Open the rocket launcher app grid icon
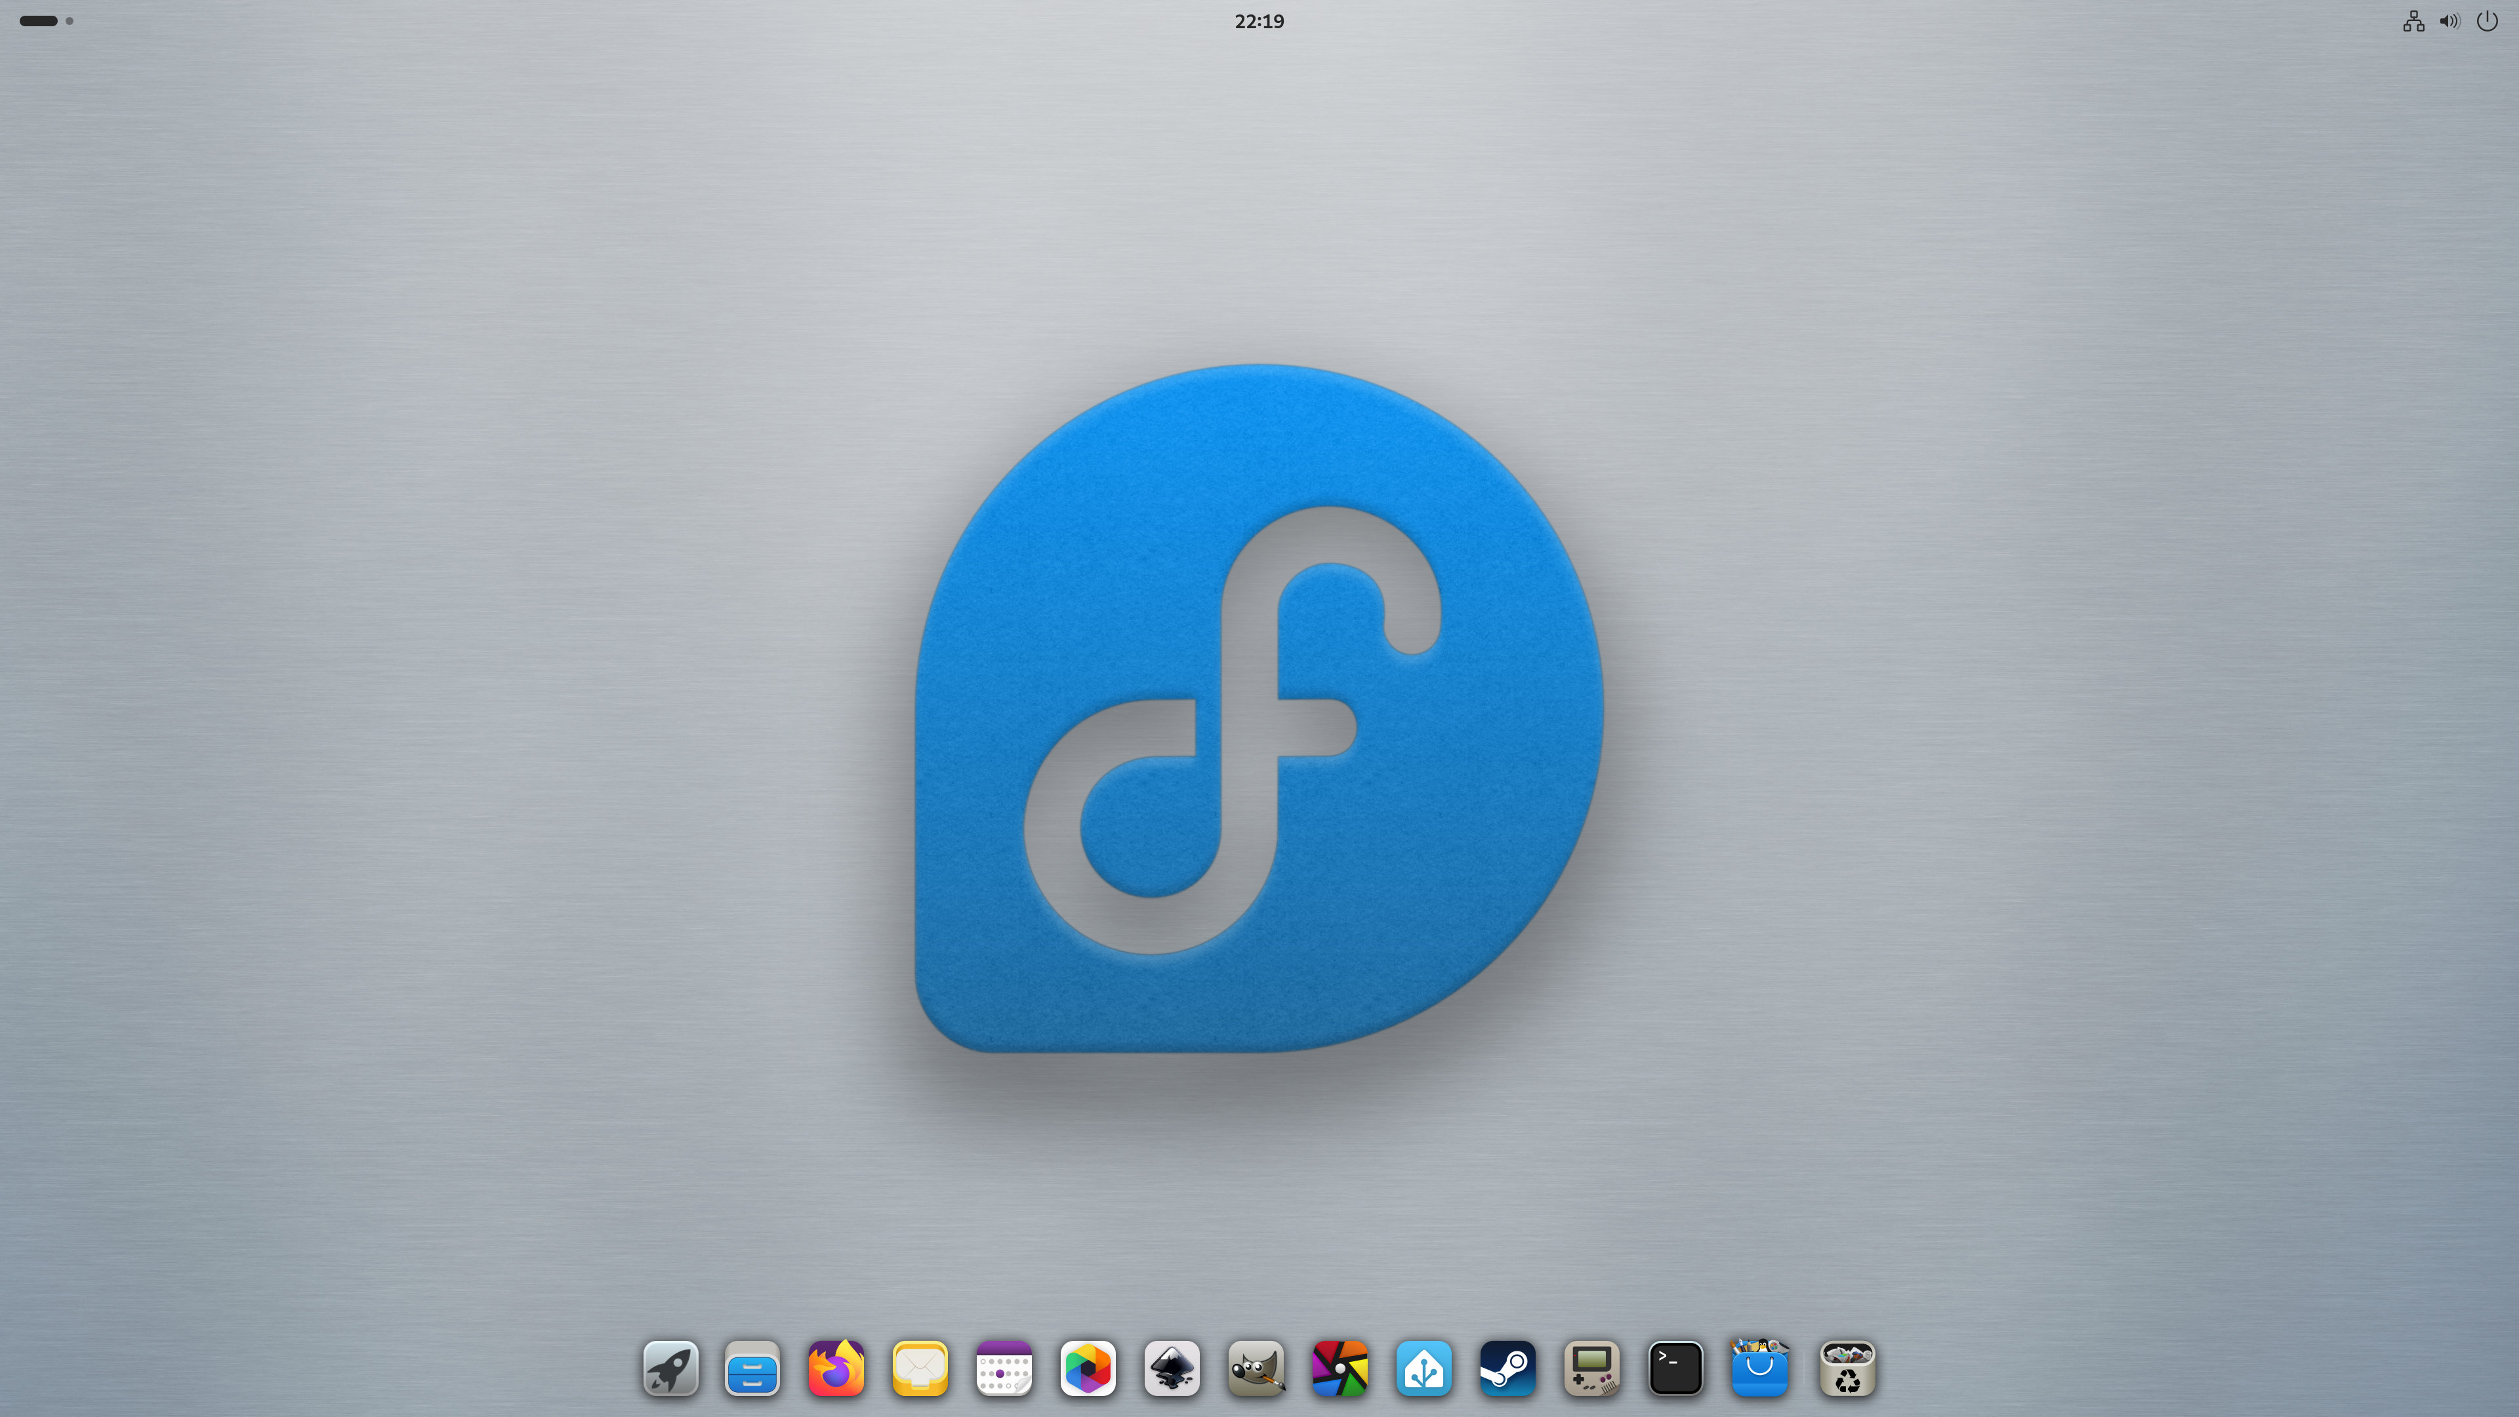 [671, 1368]
